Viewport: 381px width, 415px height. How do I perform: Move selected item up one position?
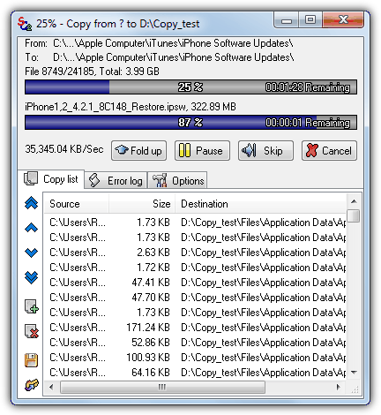[x=31, y=228]
